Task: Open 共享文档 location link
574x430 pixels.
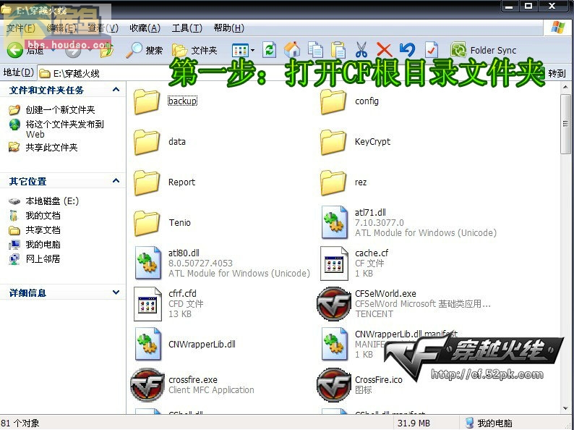Action: (x=43, y=230)
